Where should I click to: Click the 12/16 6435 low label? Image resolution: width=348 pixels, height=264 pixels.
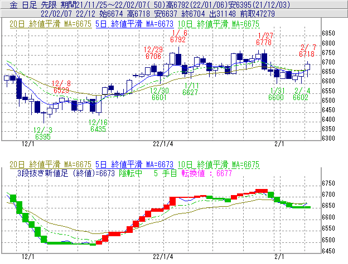pos(98,126)
